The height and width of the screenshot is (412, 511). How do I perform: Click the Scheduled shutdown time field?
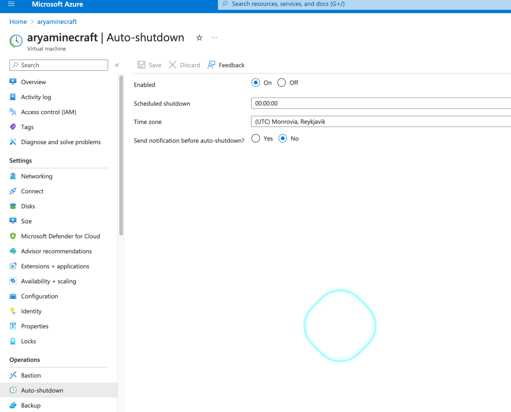click(x=381, y=103)
